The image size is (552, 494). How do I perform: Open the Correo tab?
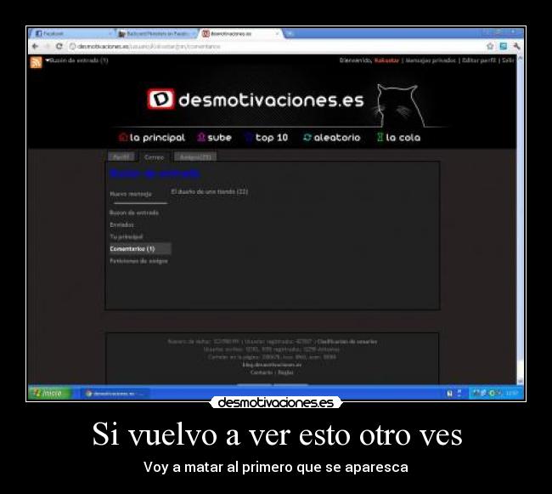(155, 157)
